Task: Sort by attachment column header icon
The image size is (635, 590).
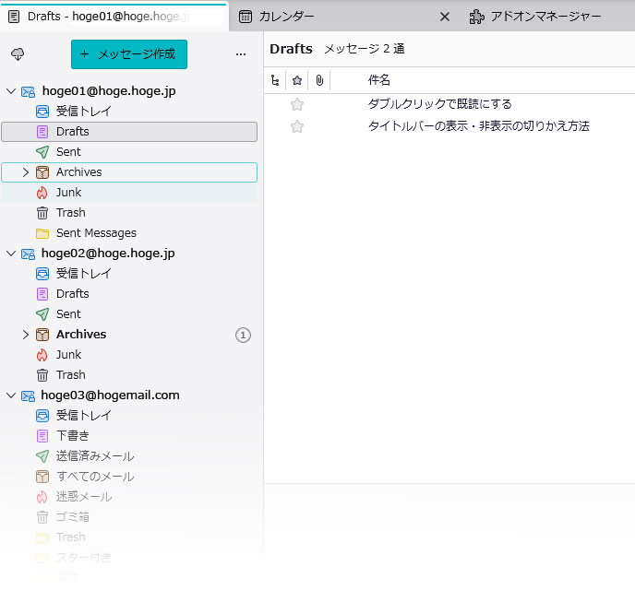Action: point(319,80)
